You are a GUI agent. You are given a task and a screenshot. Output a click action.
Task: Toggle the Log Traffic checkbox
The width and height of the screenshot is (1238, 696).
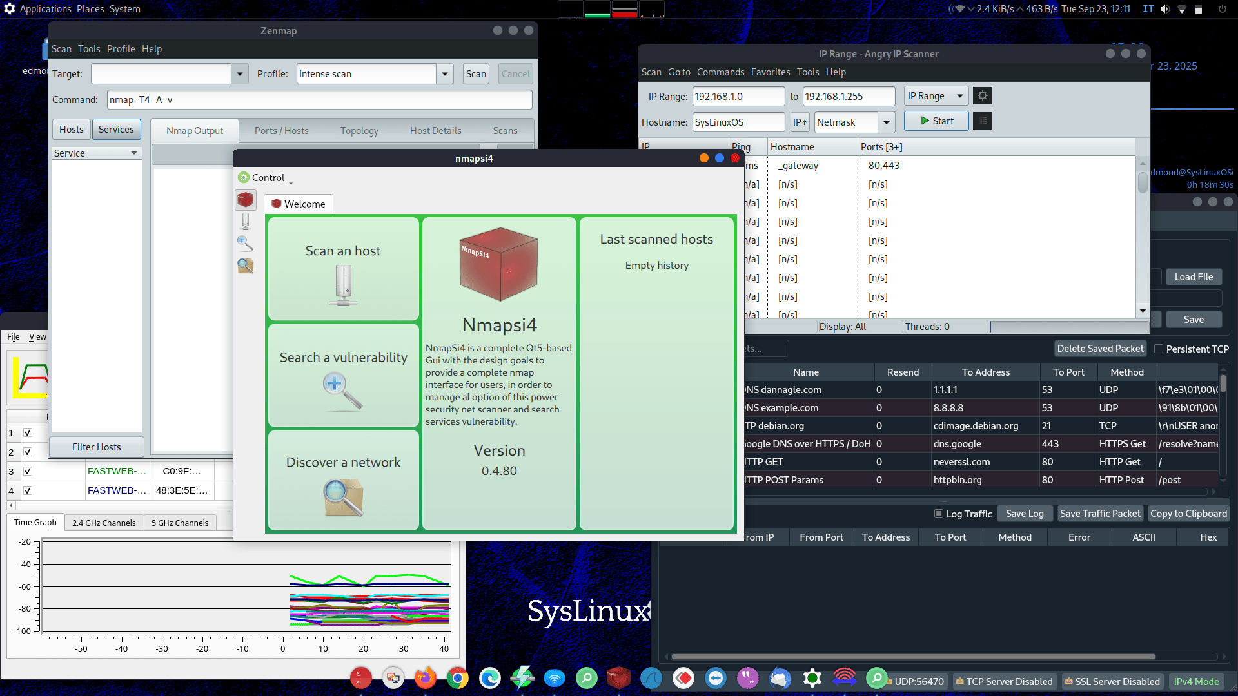[x=939, y=514]
